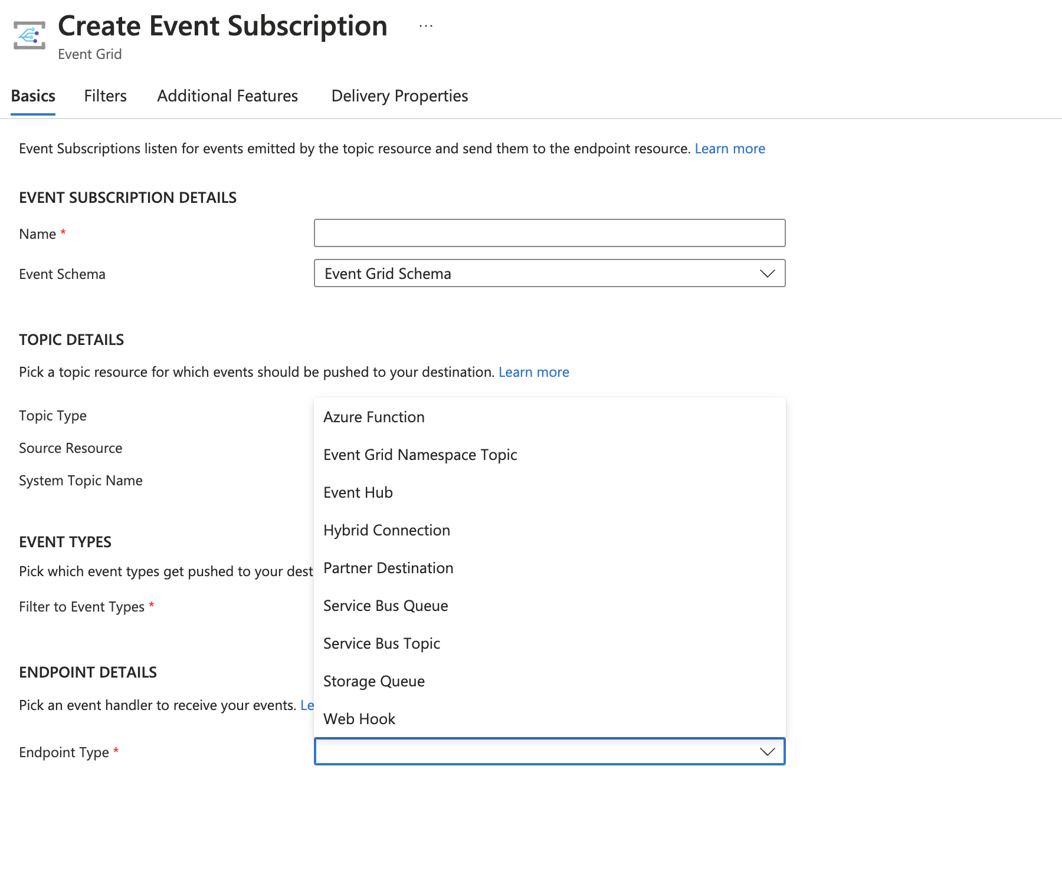Viewport: 1062px width, 894px height.
Task: Click the Event Grid logo icon
Action: coord(29,35)
